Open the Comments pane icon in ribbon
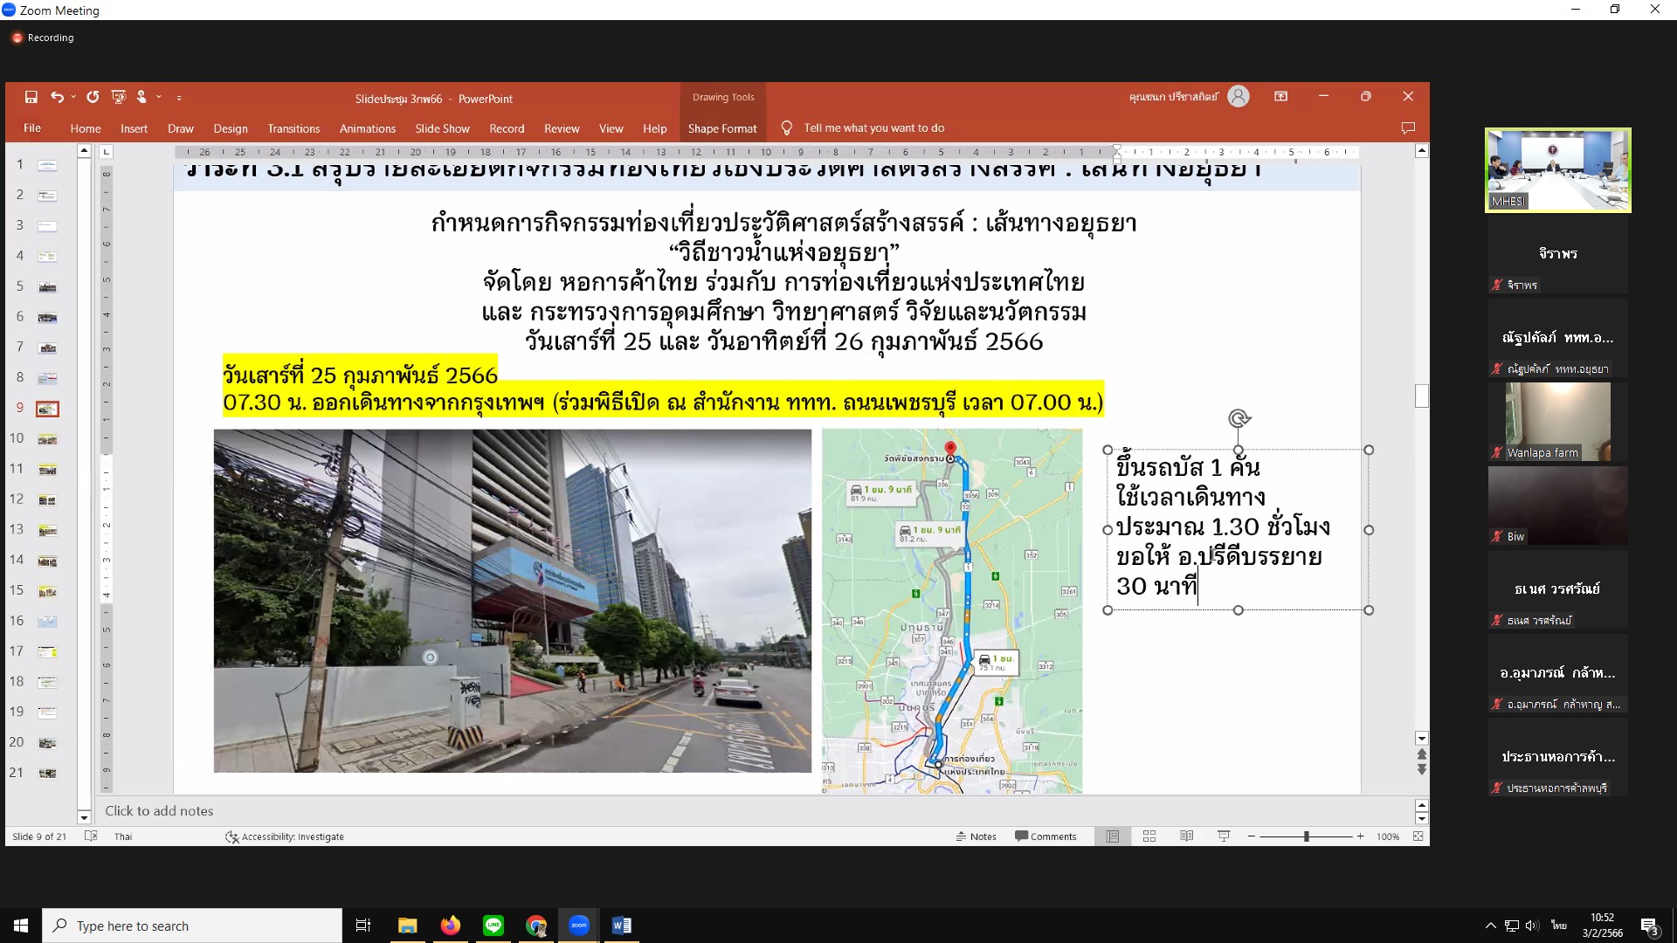Viewport: 1677px width, 943px height. 1408,128
